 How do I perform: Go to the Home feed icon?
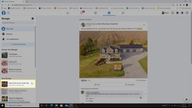point(68,13)
